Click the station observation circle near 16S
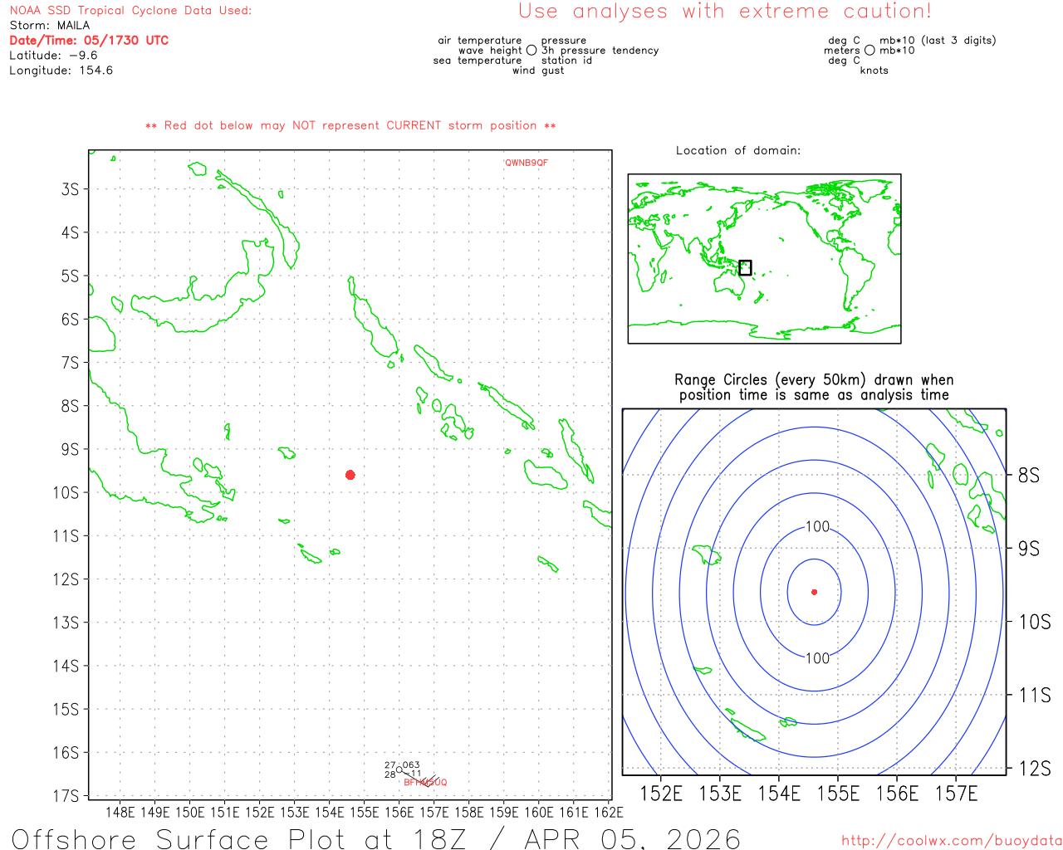 (399, 770)
